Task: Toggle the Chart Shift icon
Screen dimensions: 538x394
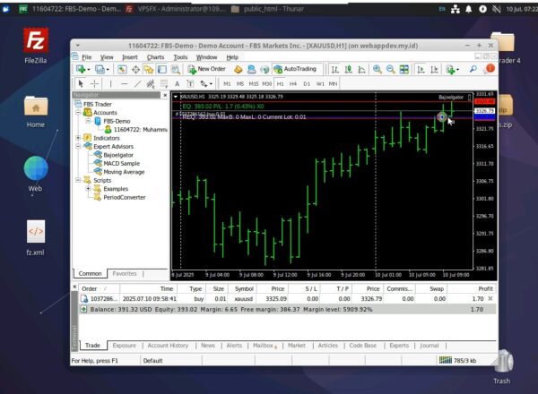Action: pyautogui.click(x=434, y=70)
